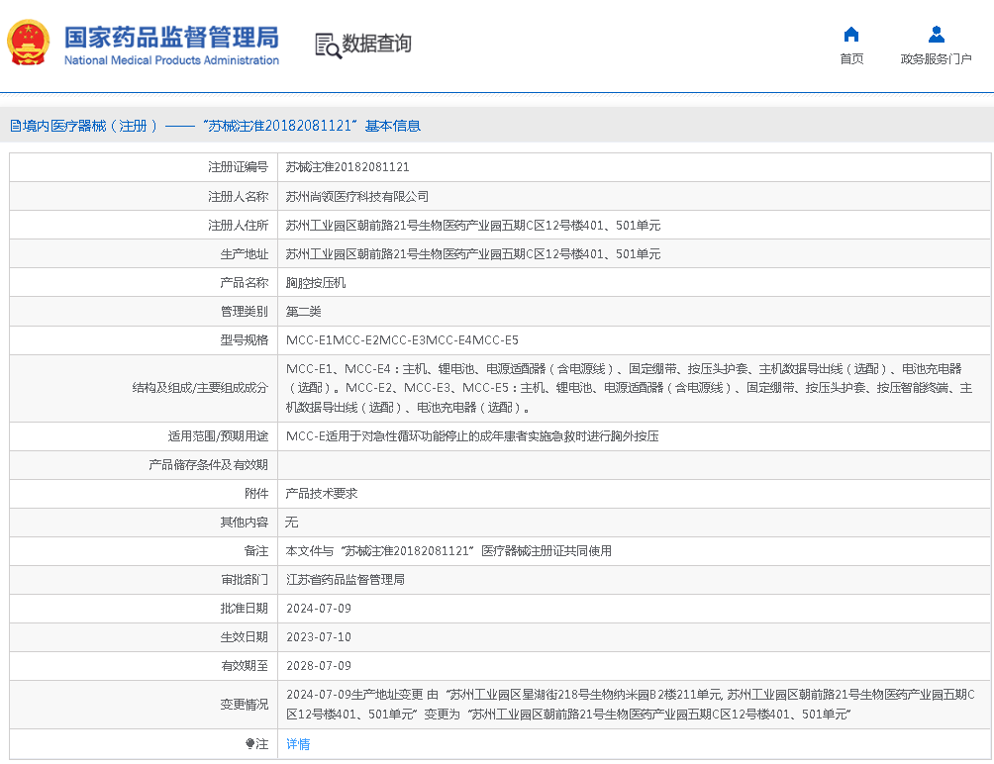Go to homepage via house icon
This screenshot has width=994, height=764.
[851, 35]
